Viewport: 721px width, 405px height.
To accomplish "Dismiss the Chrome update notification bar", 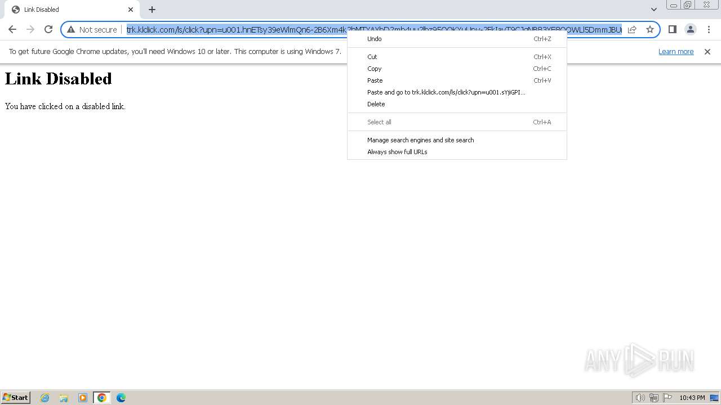I will pyautogui.click(x=707, y=52).
